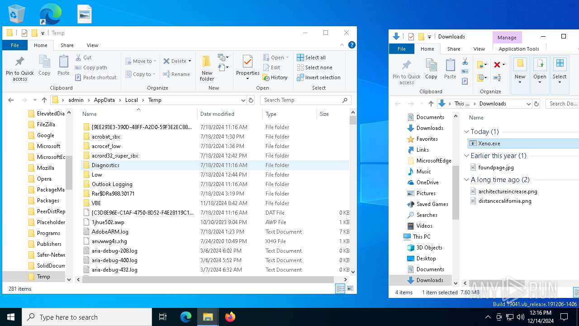Click Select none in Temp window
The height and width of the screenshot is (326, 579).
click(x=314, y=67)
